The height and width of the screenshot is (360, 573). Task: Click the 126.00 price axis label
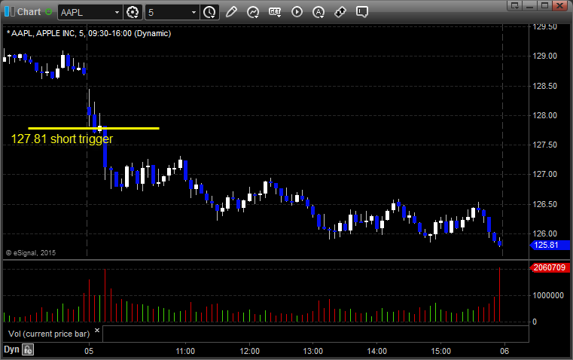545,233
